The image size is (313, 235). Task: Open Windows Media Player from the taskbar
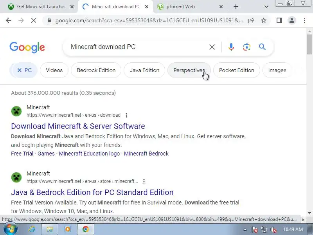tap(68, 229)
